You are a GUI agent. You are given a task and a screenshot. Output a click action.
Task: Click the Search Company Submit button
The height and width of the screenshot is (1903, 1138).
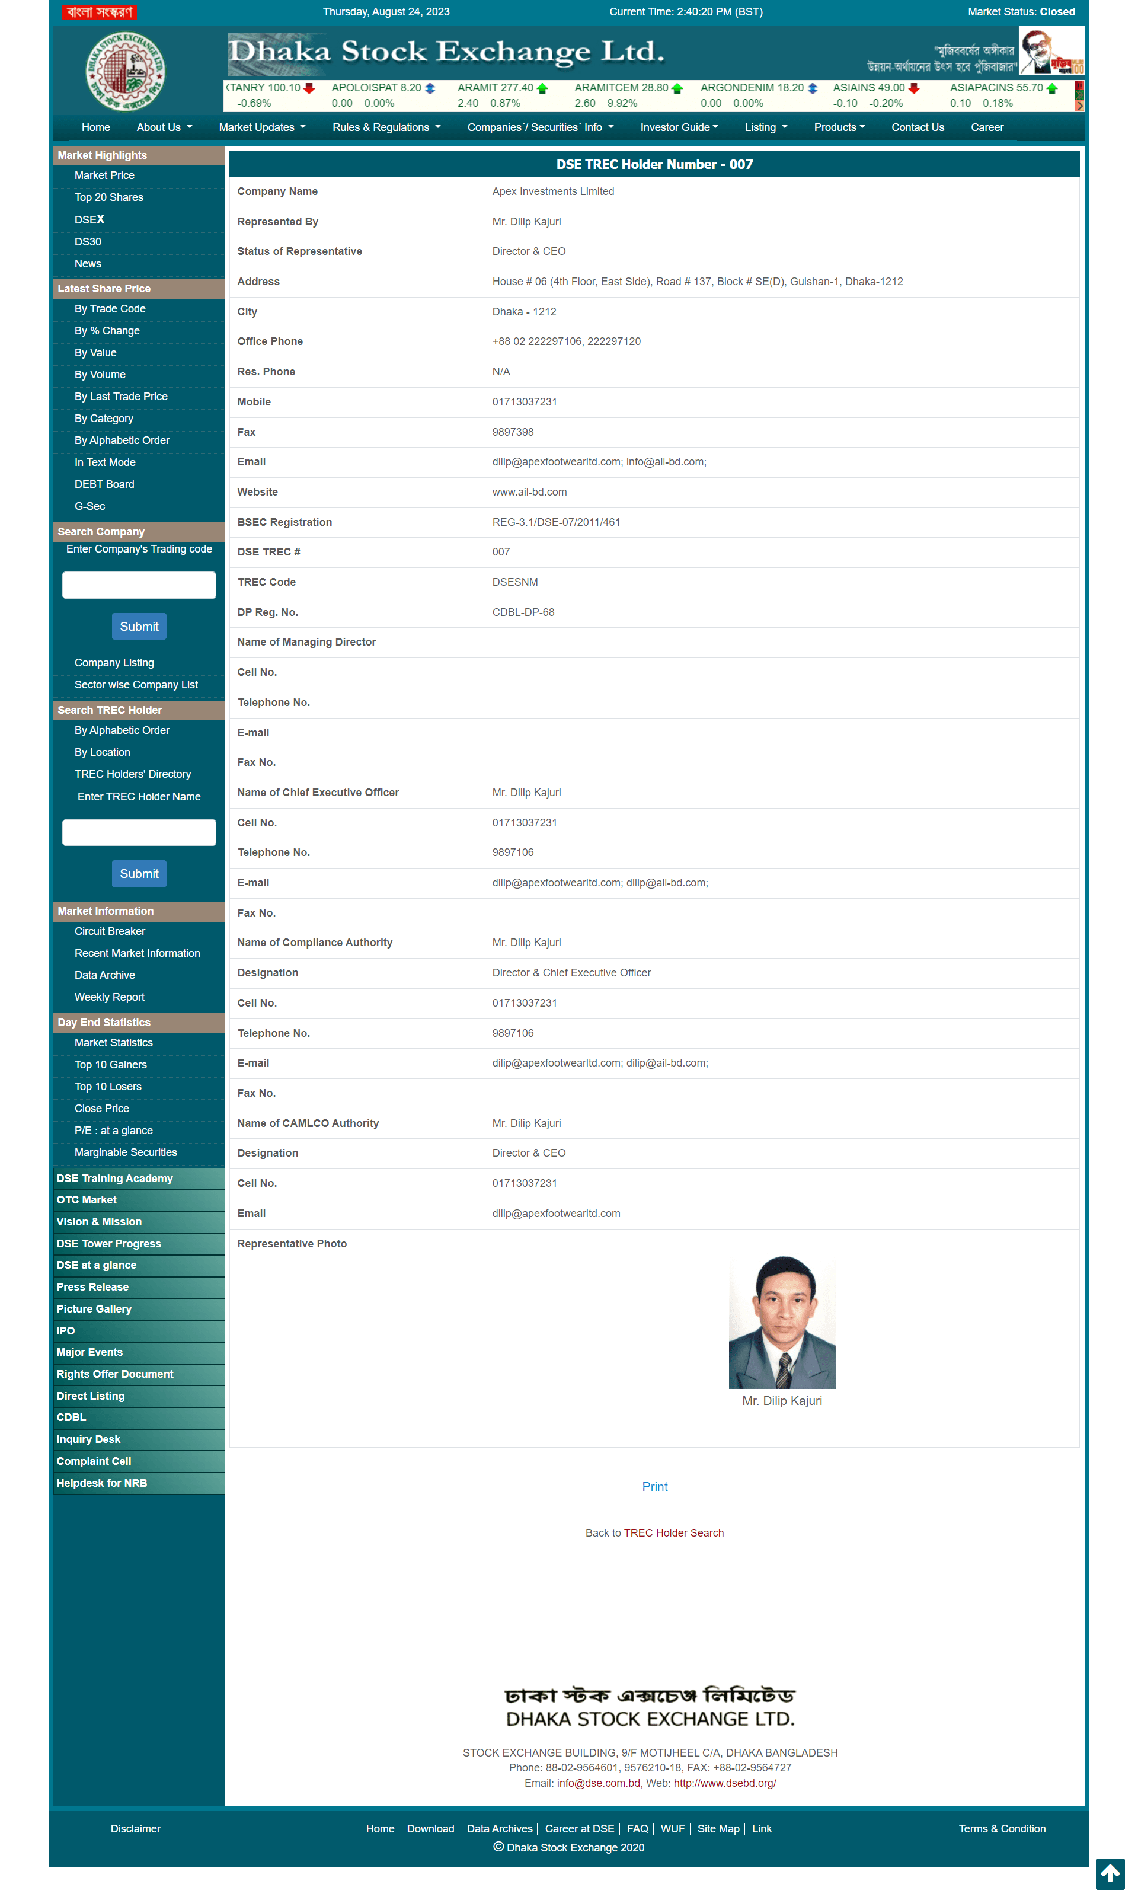tap(137, 626)
